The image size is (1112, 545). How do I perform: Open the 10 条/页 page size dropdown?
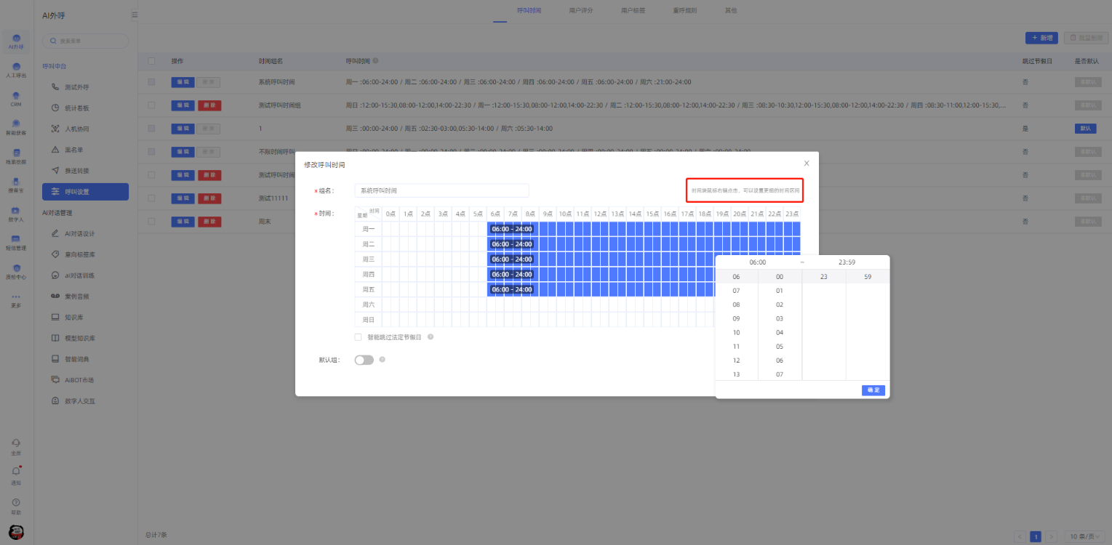1084,536
